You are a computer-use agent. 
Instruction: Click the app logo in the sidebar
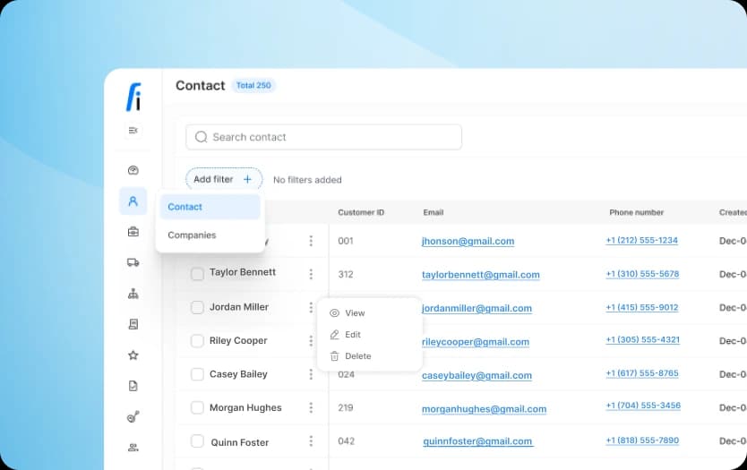pyautogui.click(x=133, y=98)
